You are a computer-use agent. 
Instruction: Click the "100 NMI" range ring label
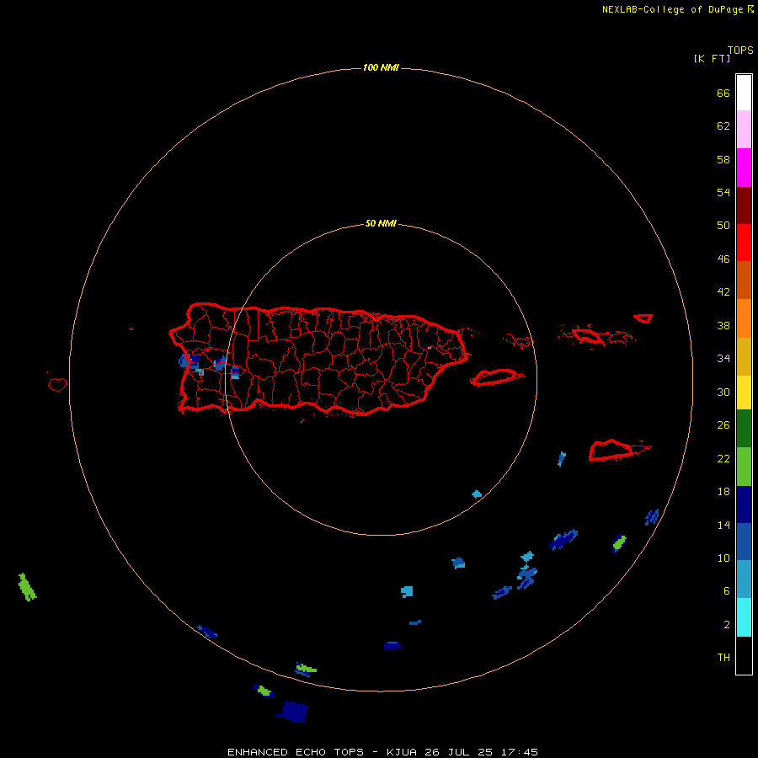381,67
